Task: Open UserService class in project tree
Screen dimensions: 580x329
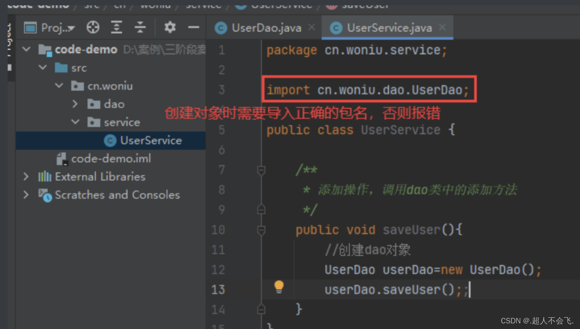Action: [x=151, y=140]
